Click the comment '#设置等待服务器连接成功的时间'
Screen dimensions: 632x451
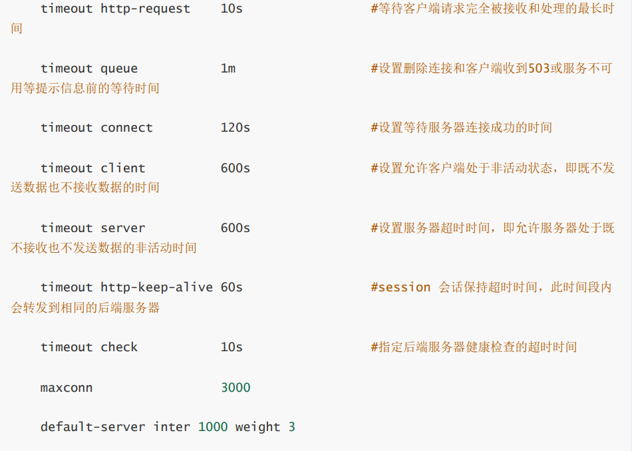tap(461, 128)
